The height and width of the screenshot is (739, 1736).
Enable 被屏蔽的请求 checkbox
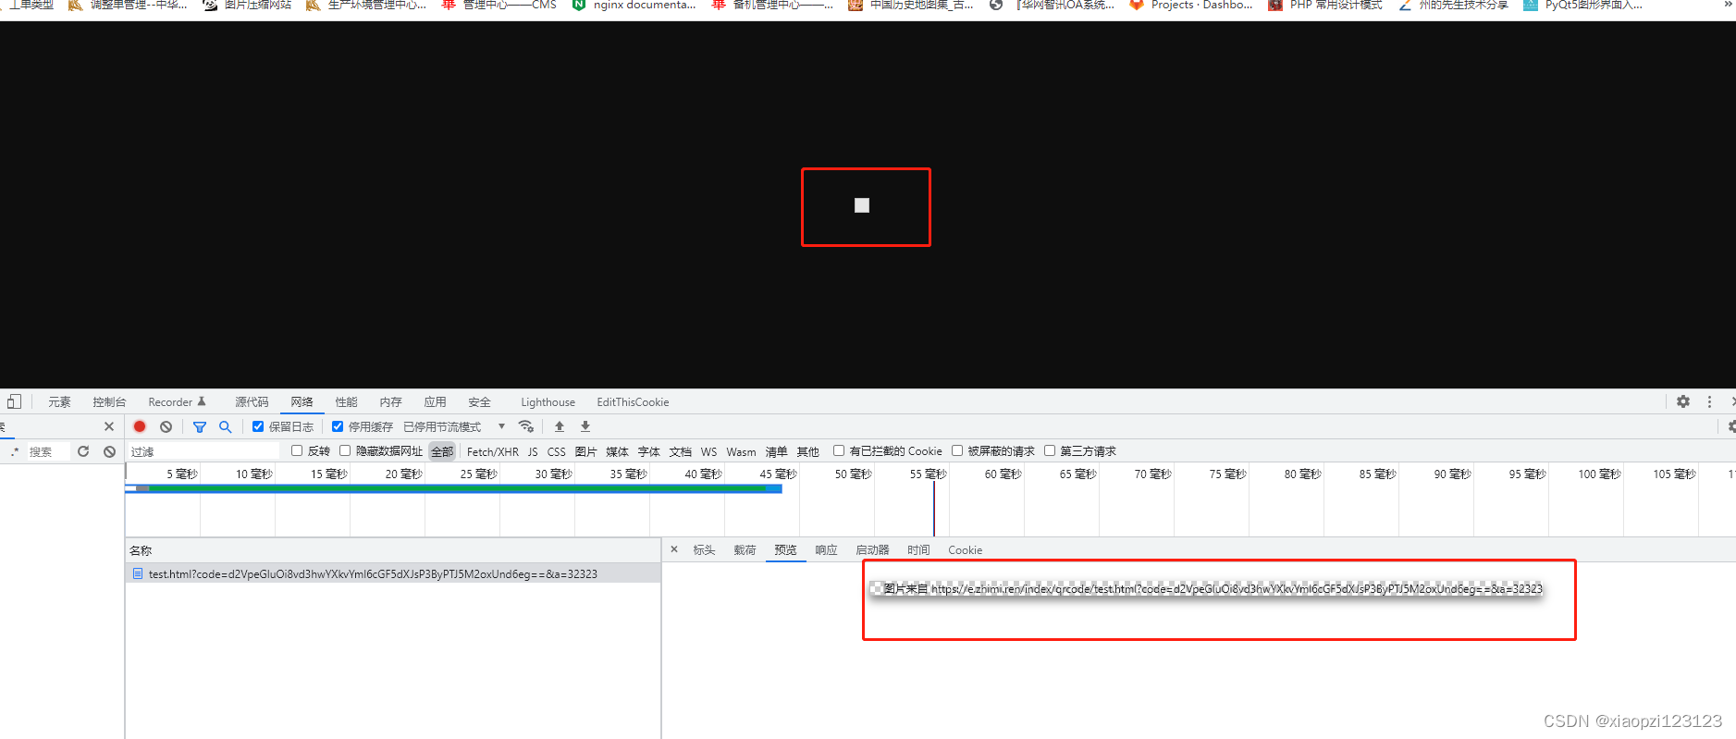pyautogui.click(x=957, y=450)
